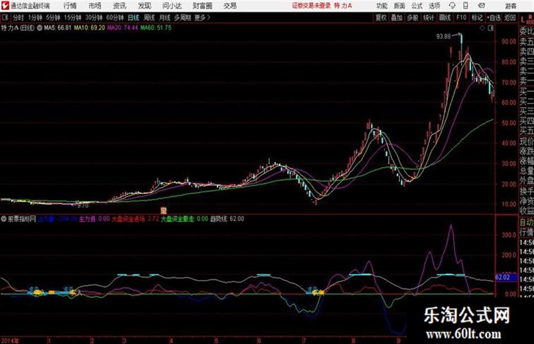This screenshot has width=534, height=344.
Task: Open the 功能 menu
Action: click(x=382, y=6)
